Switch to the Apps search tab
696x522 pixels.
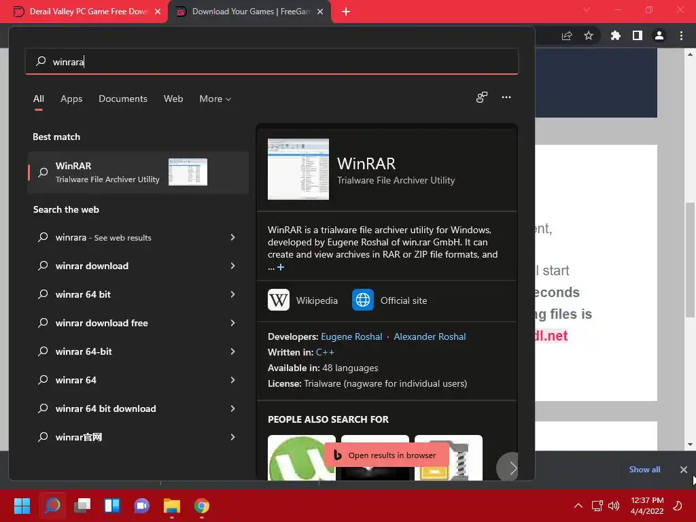pos(71,99)
